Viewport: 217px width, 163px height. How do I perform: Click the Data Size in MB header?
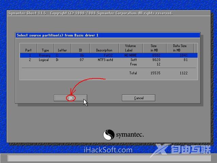point(180,48)
